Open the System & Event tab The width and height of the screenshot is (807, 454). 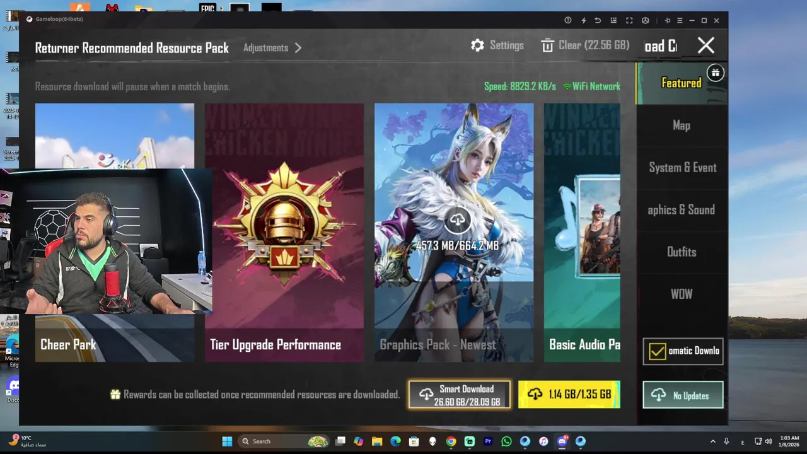tap(682, 168)
